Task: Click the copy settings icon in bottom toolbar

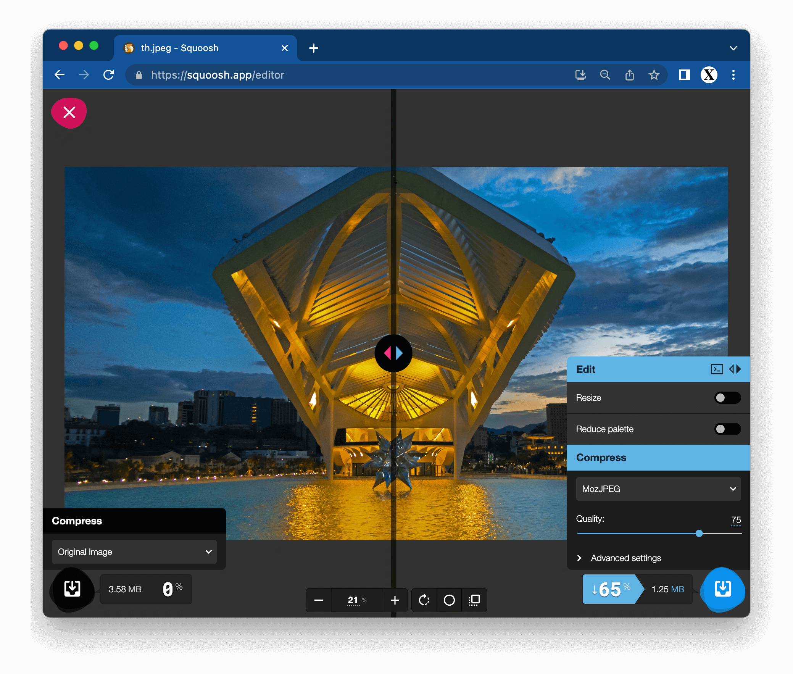Action: (x=474, y=600)
